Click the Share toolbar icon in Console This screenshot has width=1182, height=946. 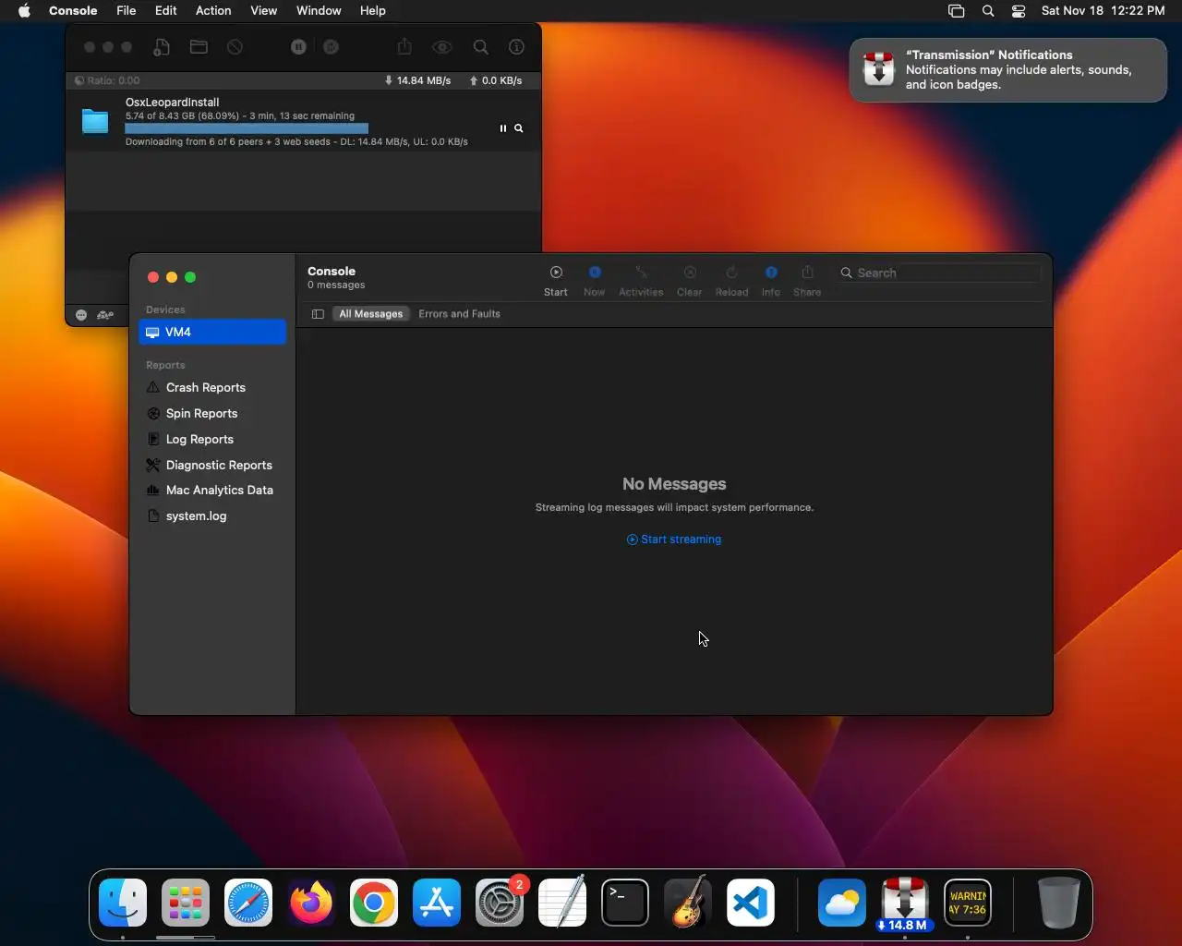click(807, 273)
